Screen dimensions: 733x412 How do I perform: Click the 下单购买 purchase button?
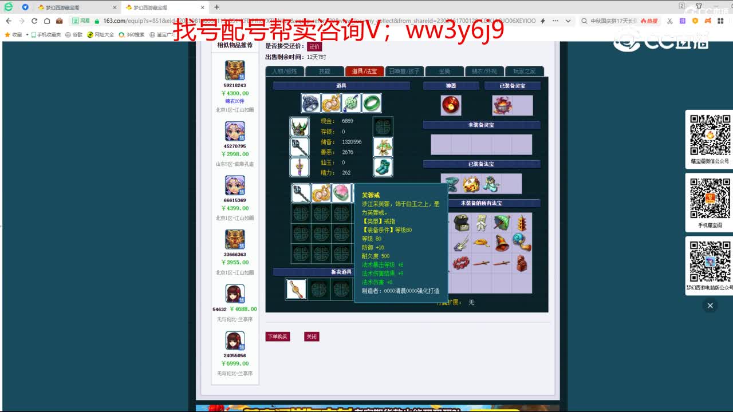click(x=277, y=336)
